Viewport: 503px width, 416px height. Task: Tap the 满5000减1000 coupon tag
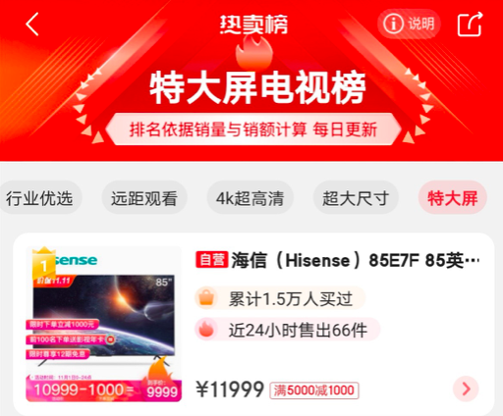click(x=314, y=390)
